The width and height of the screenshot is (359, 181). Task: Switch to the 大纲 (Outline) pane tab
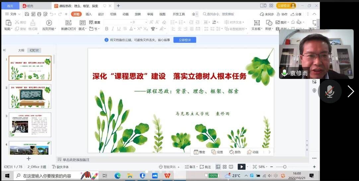(x=21, y=50)
